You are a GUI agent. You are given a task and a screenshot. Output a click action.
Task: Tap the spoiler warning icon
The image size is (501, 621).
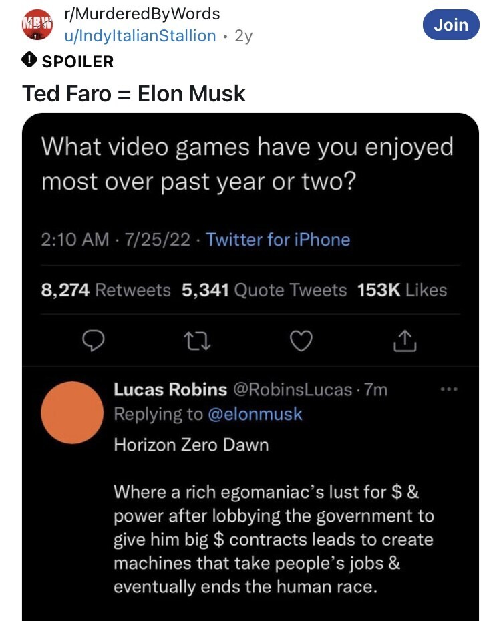pos(30,61)
